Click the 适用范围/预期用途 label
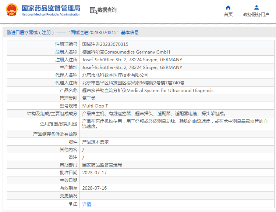This screenshot has width=276, height=212. pyautogui.click(x=59, y=124)
